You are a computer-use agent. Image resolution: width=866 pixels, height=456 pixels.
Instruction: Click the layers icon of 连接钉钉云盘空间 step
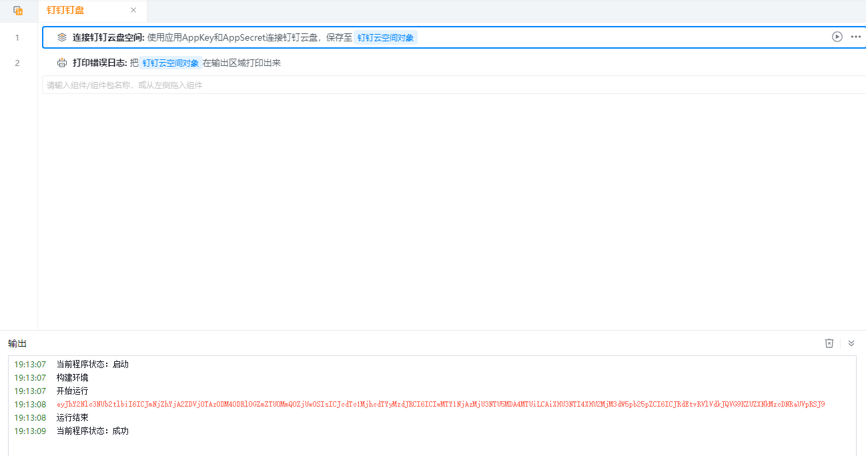click(62, 37)
